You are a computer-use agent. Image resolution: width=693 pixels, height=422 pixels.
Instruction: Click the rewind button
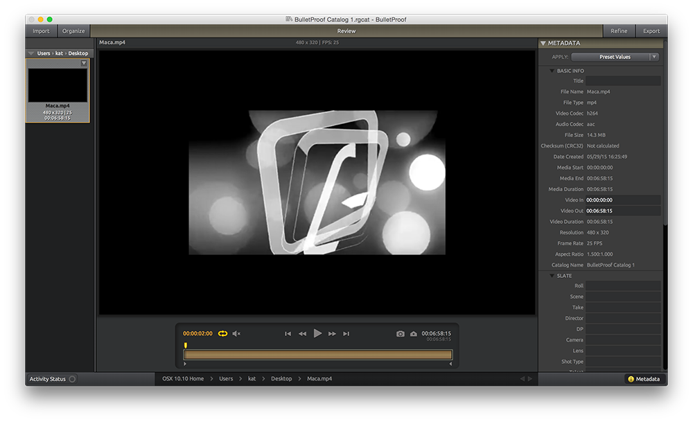302,333
